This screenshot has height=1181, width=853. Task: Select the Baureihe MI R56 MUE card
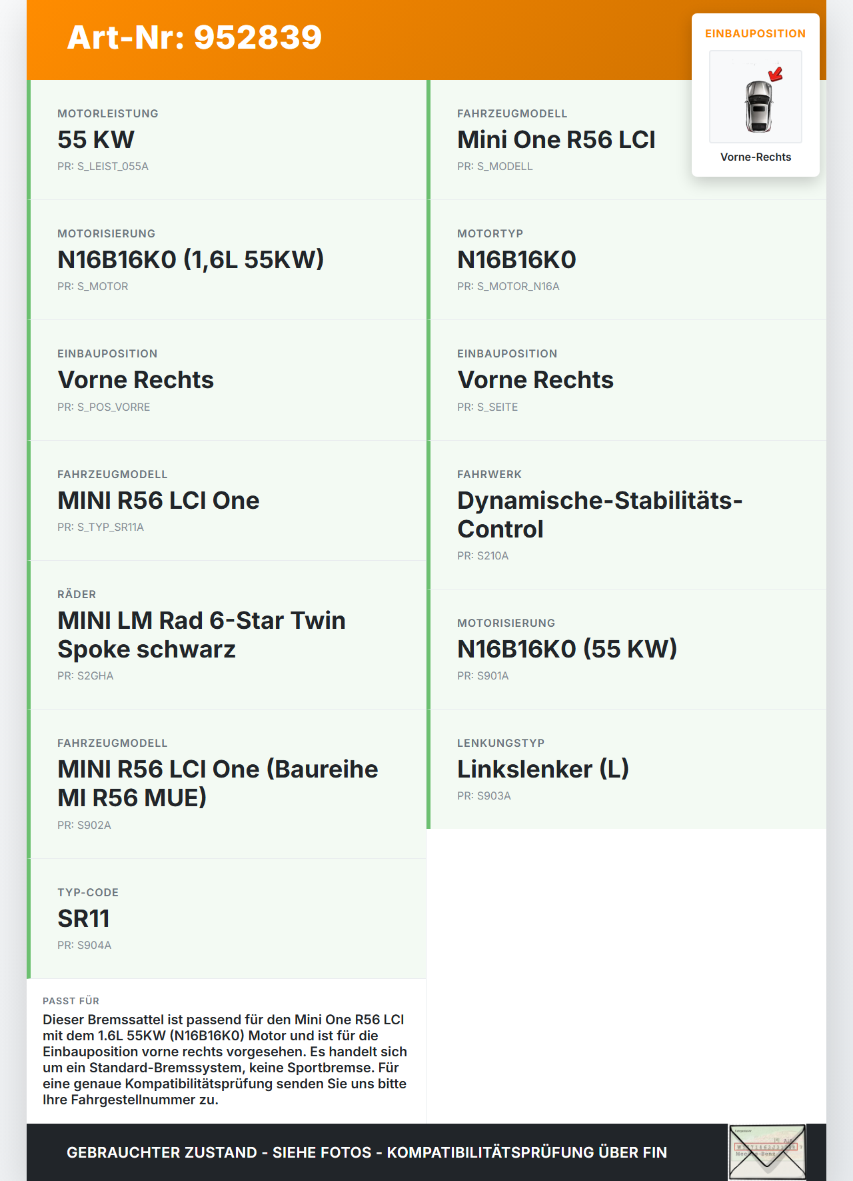pos(227,784)
